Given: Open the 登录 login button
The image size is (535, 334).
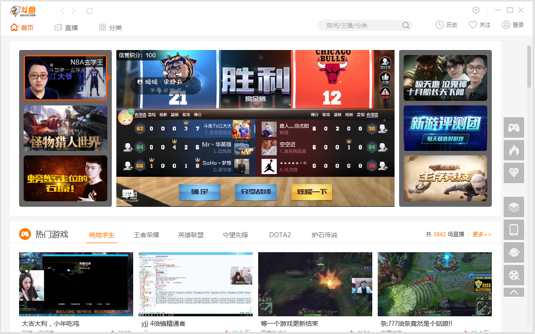Looking at the screenshot, I should coord(513,25).
